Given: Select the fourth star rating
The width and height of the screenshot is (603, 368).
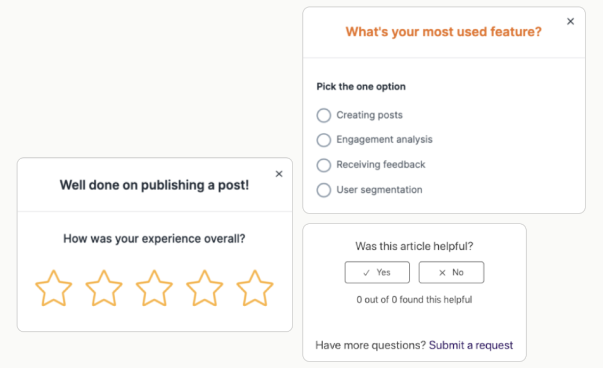Looking at the screenshot, I should point(205,288).
